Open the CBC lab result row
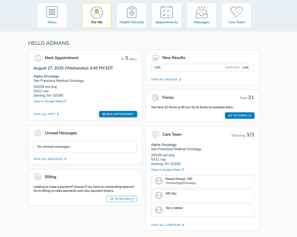The image size is (297, 237). 202,68
